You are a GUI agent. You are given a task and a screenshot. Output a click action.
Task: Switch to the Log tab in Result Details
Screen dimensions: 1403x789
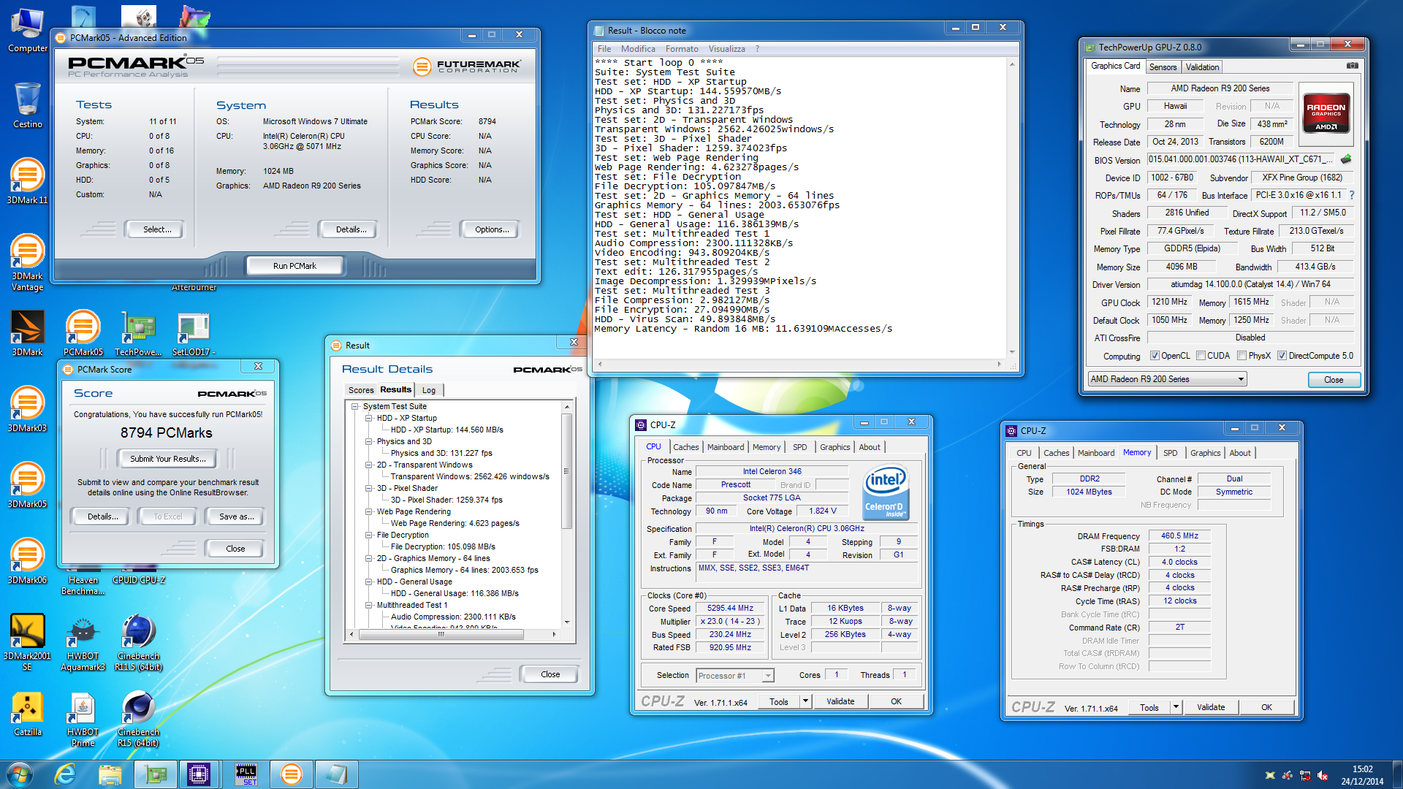(429, 390)
